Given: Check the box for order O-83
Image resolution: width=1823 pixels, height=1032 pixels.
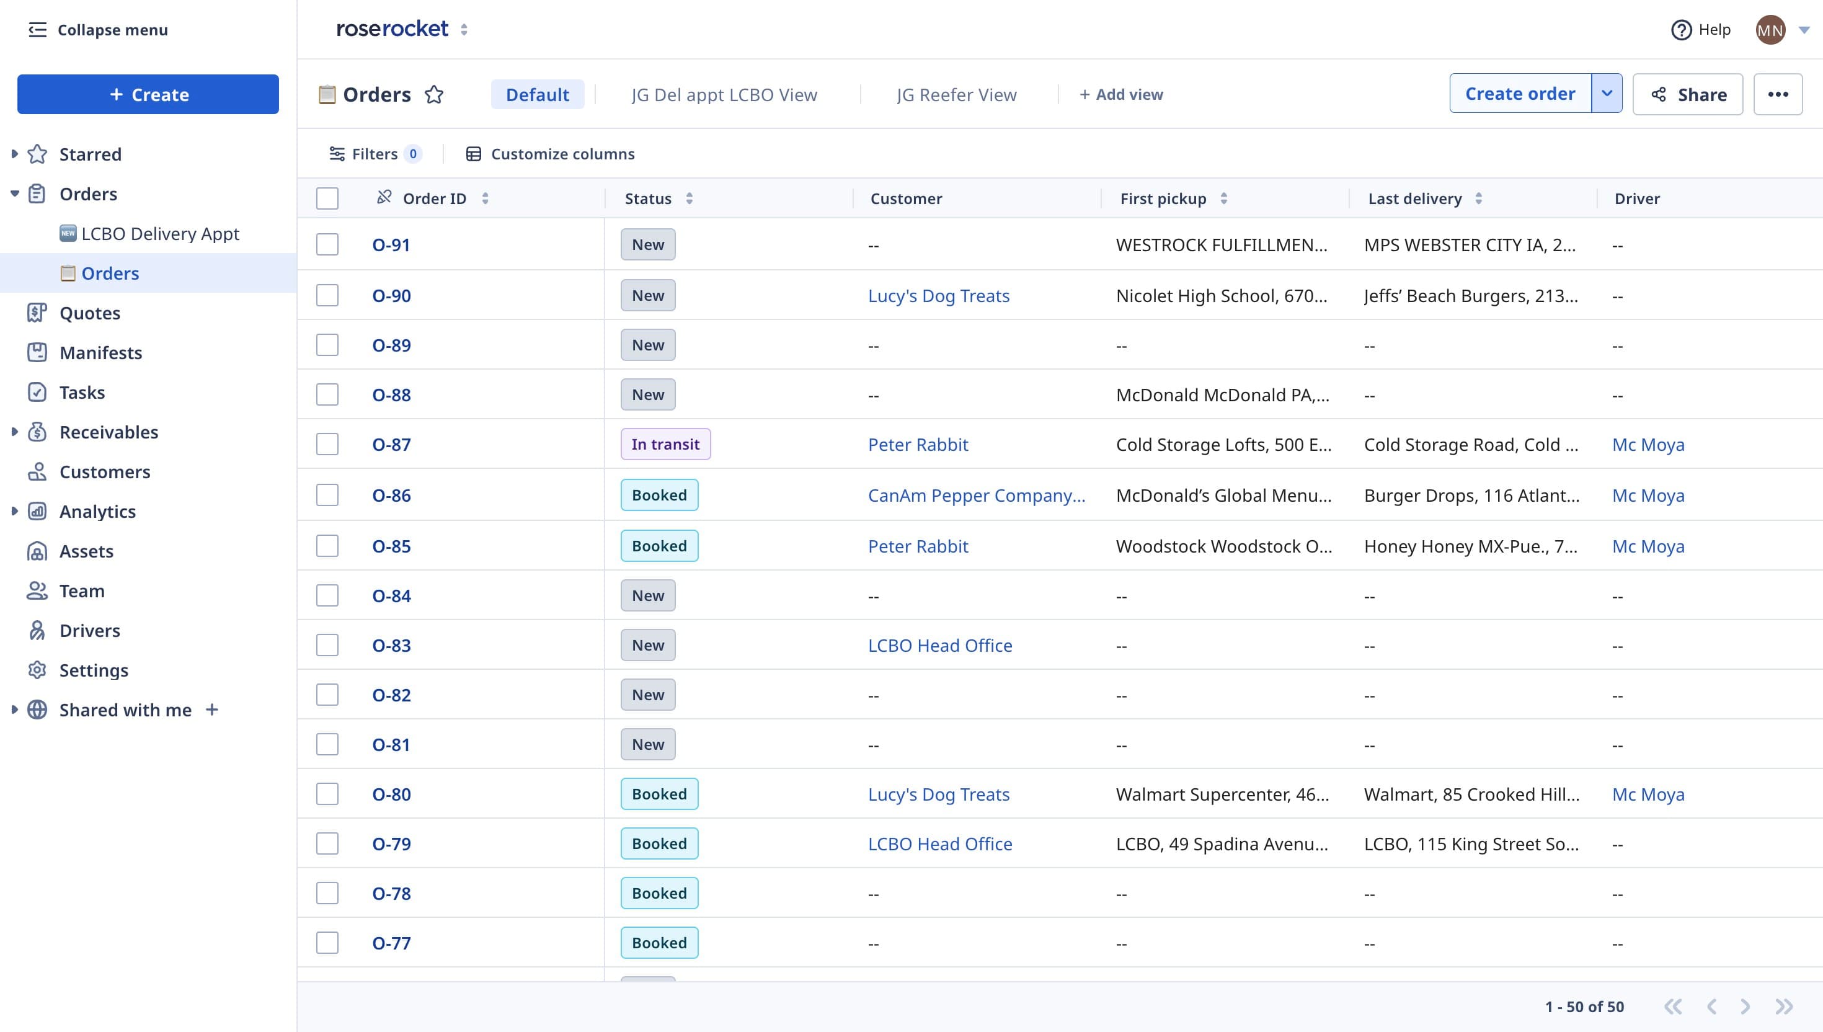Looking at the screenshot, I should tap(327, 645).
